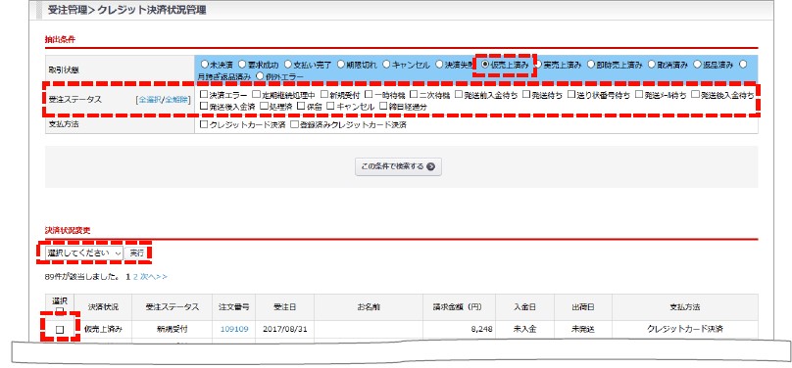Screen dimensions: 792x368
Task: Tick the 定期継続処理中 checkbox
Action: pyautogui.click(x=257, y=94)
